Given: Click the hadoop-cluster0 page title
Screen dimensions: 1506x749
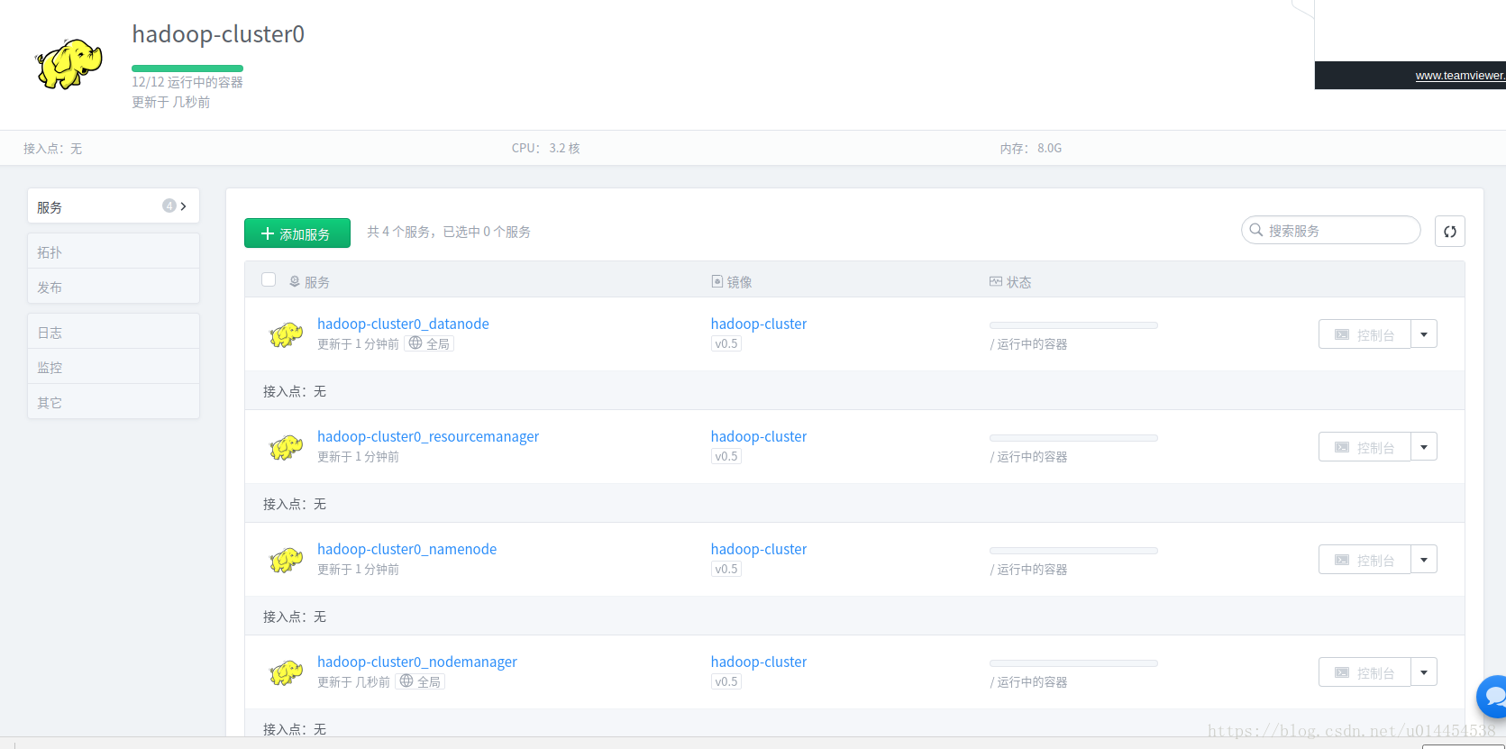Looking at the screenshot, I should coord(218,34).
